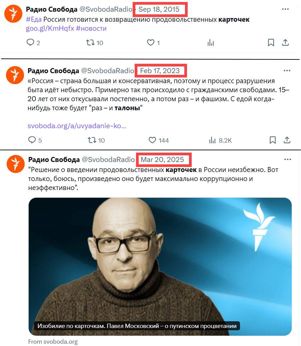
Task: Open the goo.gl/KmHqfx link
Action: [50, 28]
